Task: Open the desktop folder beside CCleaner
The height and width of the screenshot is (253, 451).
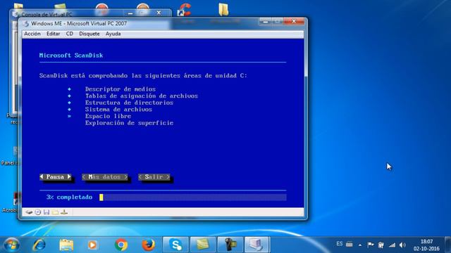Action: pyautogui.click(x=224, y=9)
